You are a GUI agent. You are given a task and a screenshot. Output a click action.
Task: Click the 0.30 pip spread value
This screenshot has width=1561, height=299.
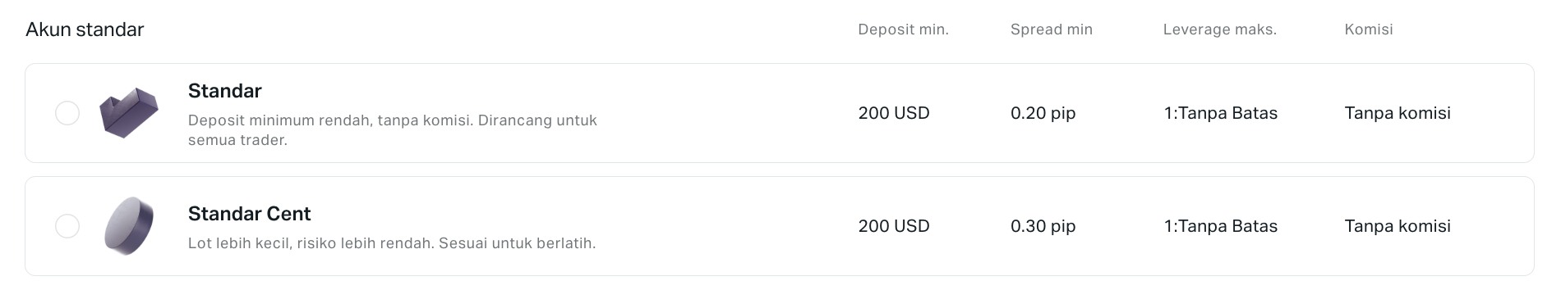click(x=1043, y=226)
